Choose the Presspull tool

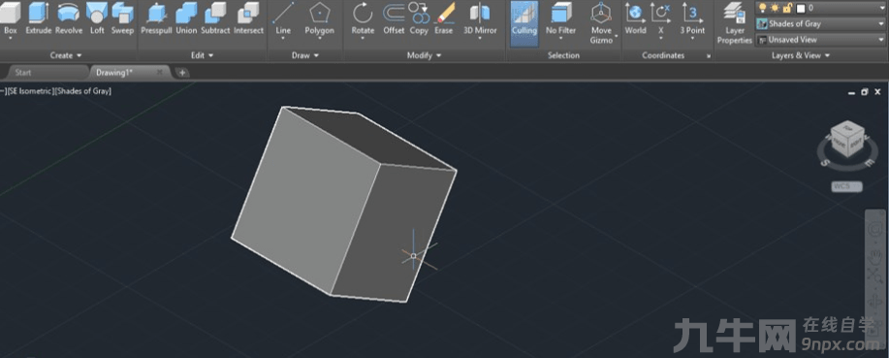(156, 18)
